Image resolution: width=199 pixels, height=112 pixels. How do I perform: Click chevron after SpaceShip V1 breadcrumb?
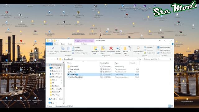[x=74, y=59]
